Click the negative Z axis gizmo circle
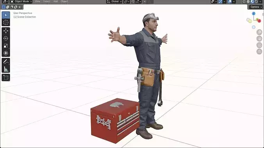This screenshot has width=264, height=148. point(253,27)
